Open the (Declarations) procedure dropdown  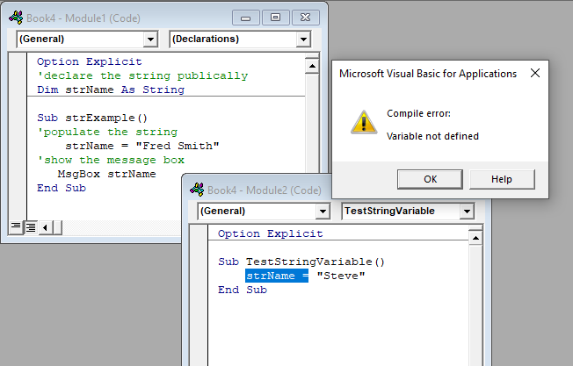click(x=303, y=39)
